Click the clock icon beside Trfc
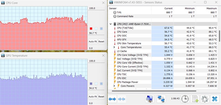The image size is (221, 105). (x=115, y=12)
